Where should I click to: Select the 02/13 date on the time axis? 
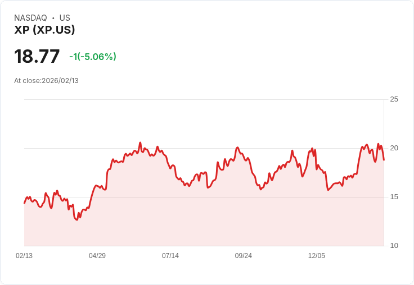pyautogui.click(x=24, y=256)
